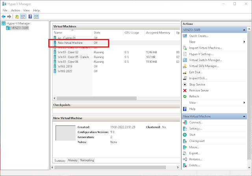Click the red X Remove Server icon
The height and width of the screenshot is (176, 252).
185,90
